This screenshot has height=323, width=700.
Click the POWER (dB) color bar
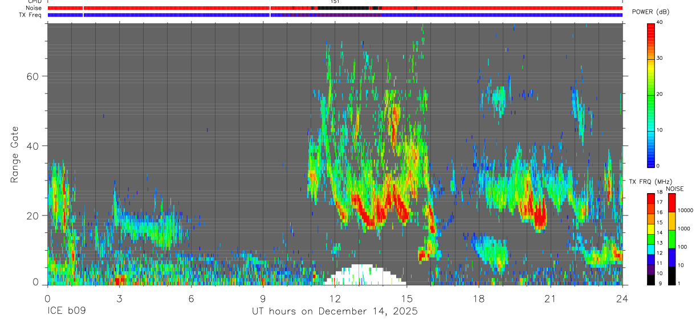click(651, 95)
